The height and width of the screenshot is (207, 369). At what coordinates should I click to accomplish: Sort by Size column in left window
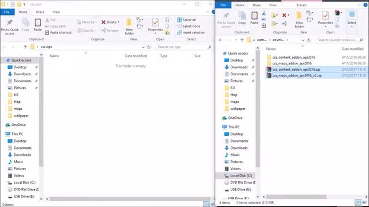197,56
